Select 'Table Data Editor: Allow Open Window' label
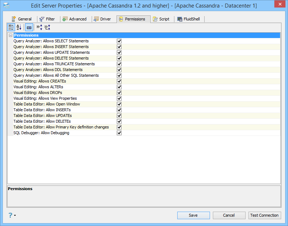288x226 pixels. point(47,104)
